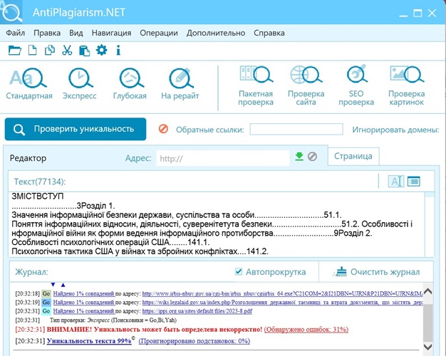This screenshot has width=446, height=356.
Task: Click Проигнорировано подстановок: 0% link
Action: click(x=195, y=340)
